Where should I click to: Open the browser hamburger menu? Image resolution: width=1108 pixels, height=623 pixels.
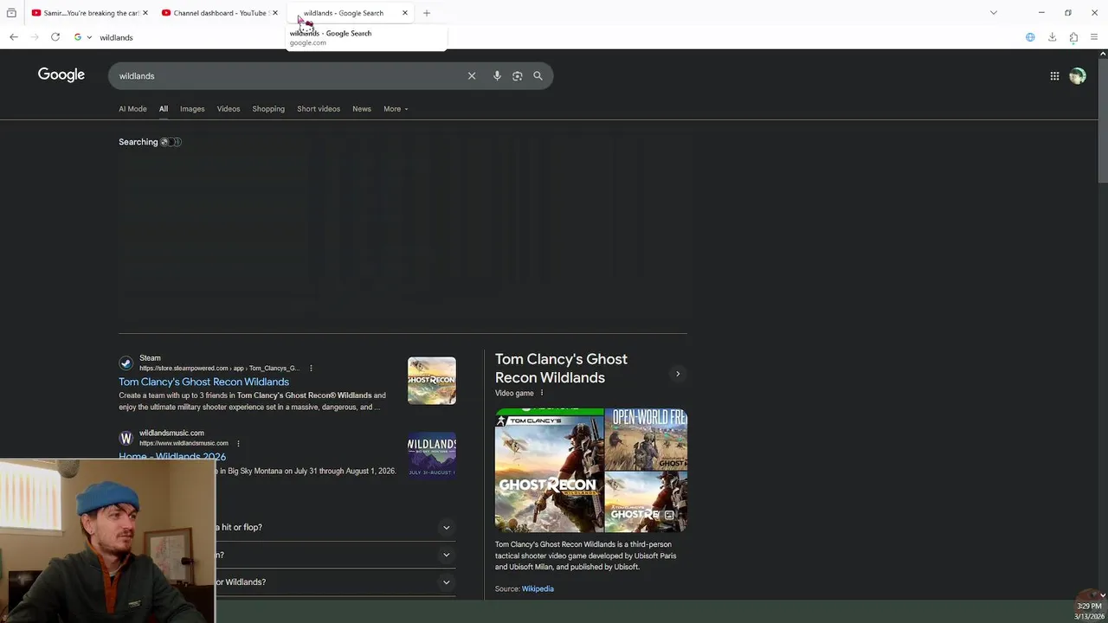tap(1094, 37)
